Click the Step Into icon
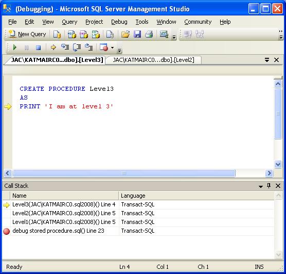This screenshot has height=274, width=286. pyautogui.click(x=65, y=47)
